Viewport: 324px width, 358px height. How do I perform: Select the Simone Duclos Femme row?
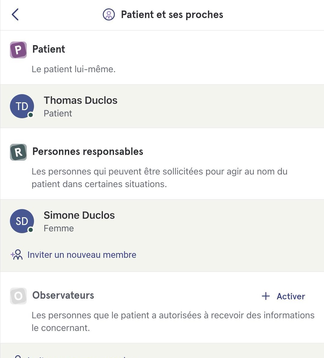(162, 221)
